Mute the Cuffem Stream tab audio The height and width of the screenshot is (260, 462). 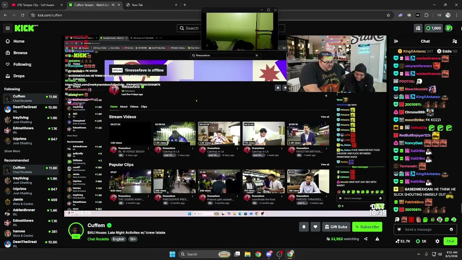113,5
